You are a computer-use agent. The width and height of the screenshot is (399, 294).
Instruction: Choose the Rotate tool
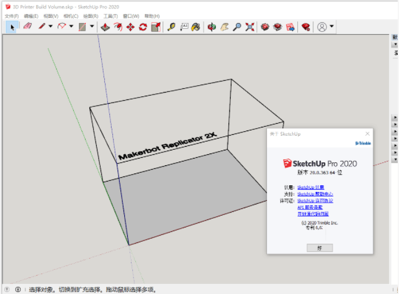[143, 27]
